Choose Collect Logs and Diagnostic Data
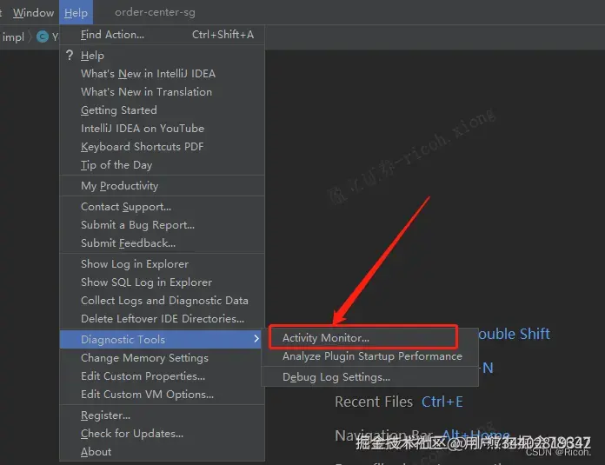Viewport: 605px width, 465px height. tap(162, 301)
